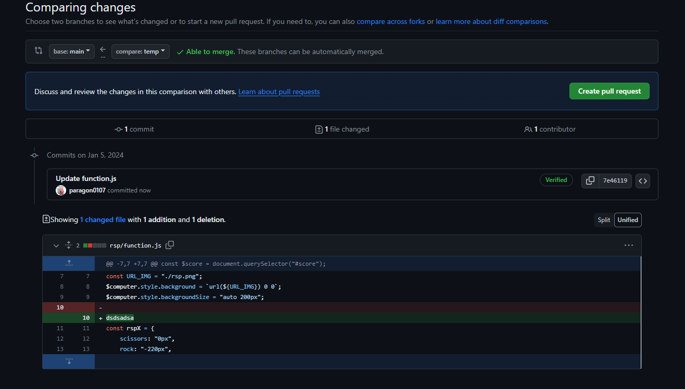The image size is (685, 389).
Task: Open the compare across forks link
Action: tap(391, 21)
